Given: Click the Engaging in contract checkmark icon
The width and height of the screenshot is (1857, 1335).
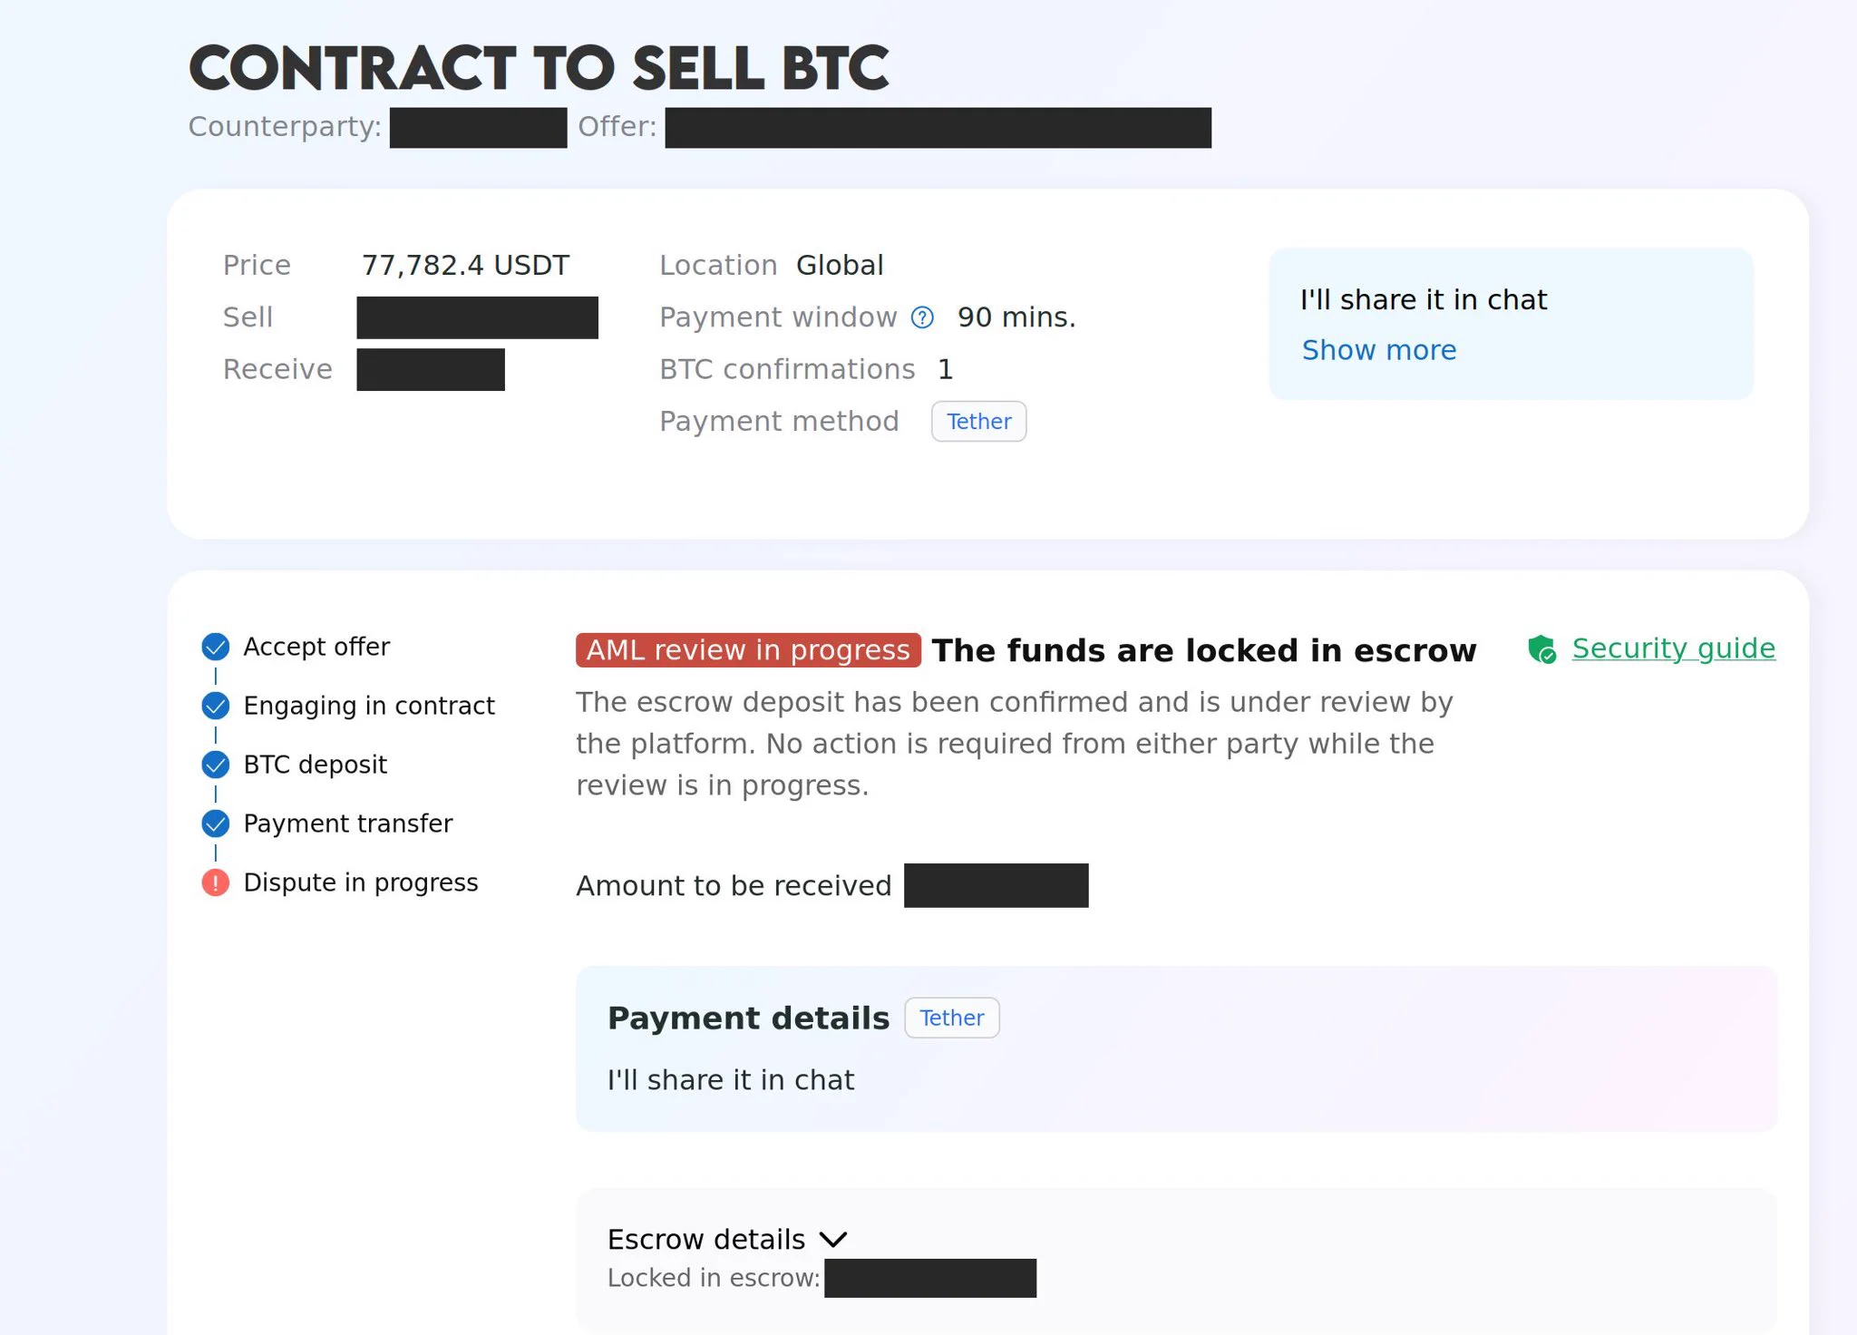Looking at the screenshot, I should pos(216,706).
